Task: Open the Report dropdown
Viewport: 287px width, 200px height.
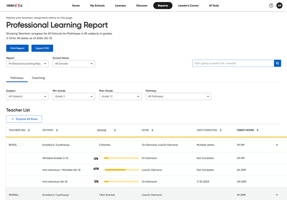Action: [x=27, y=64]
